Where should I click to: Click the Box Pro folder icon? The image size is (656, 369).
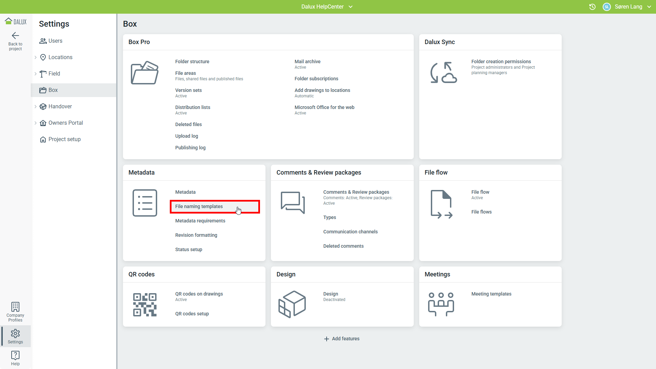pos(145,73)
